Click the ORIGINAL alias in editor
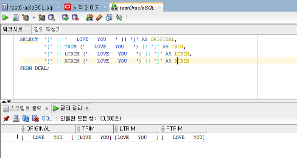297x158 pixels. (x=163, y=39)
